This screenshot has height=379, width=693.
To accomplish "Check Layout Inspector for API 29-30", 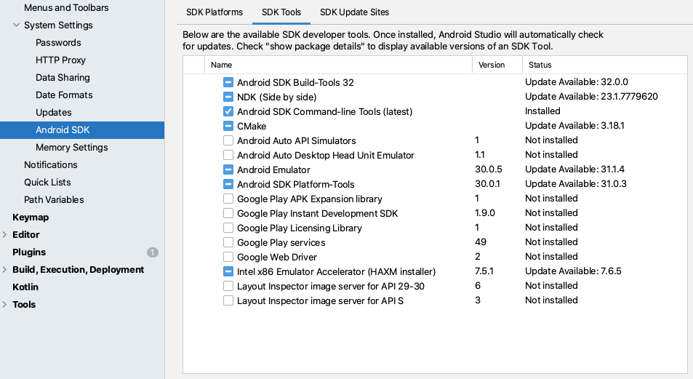I will 228,286.
